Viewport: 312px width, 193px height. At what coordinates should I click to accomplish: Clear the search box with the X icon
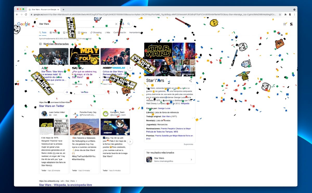click(116, 24)
